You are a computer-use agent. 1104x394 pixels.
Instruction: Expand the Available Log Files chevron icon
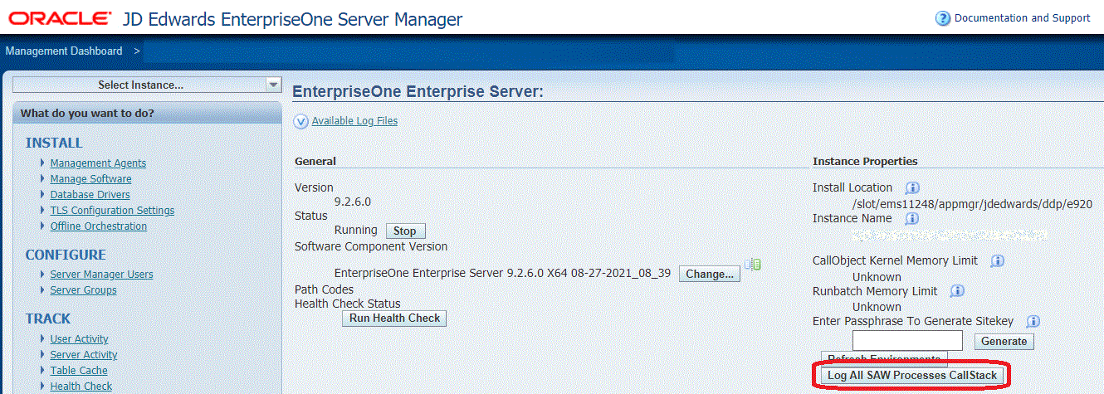tap(301, 122)
